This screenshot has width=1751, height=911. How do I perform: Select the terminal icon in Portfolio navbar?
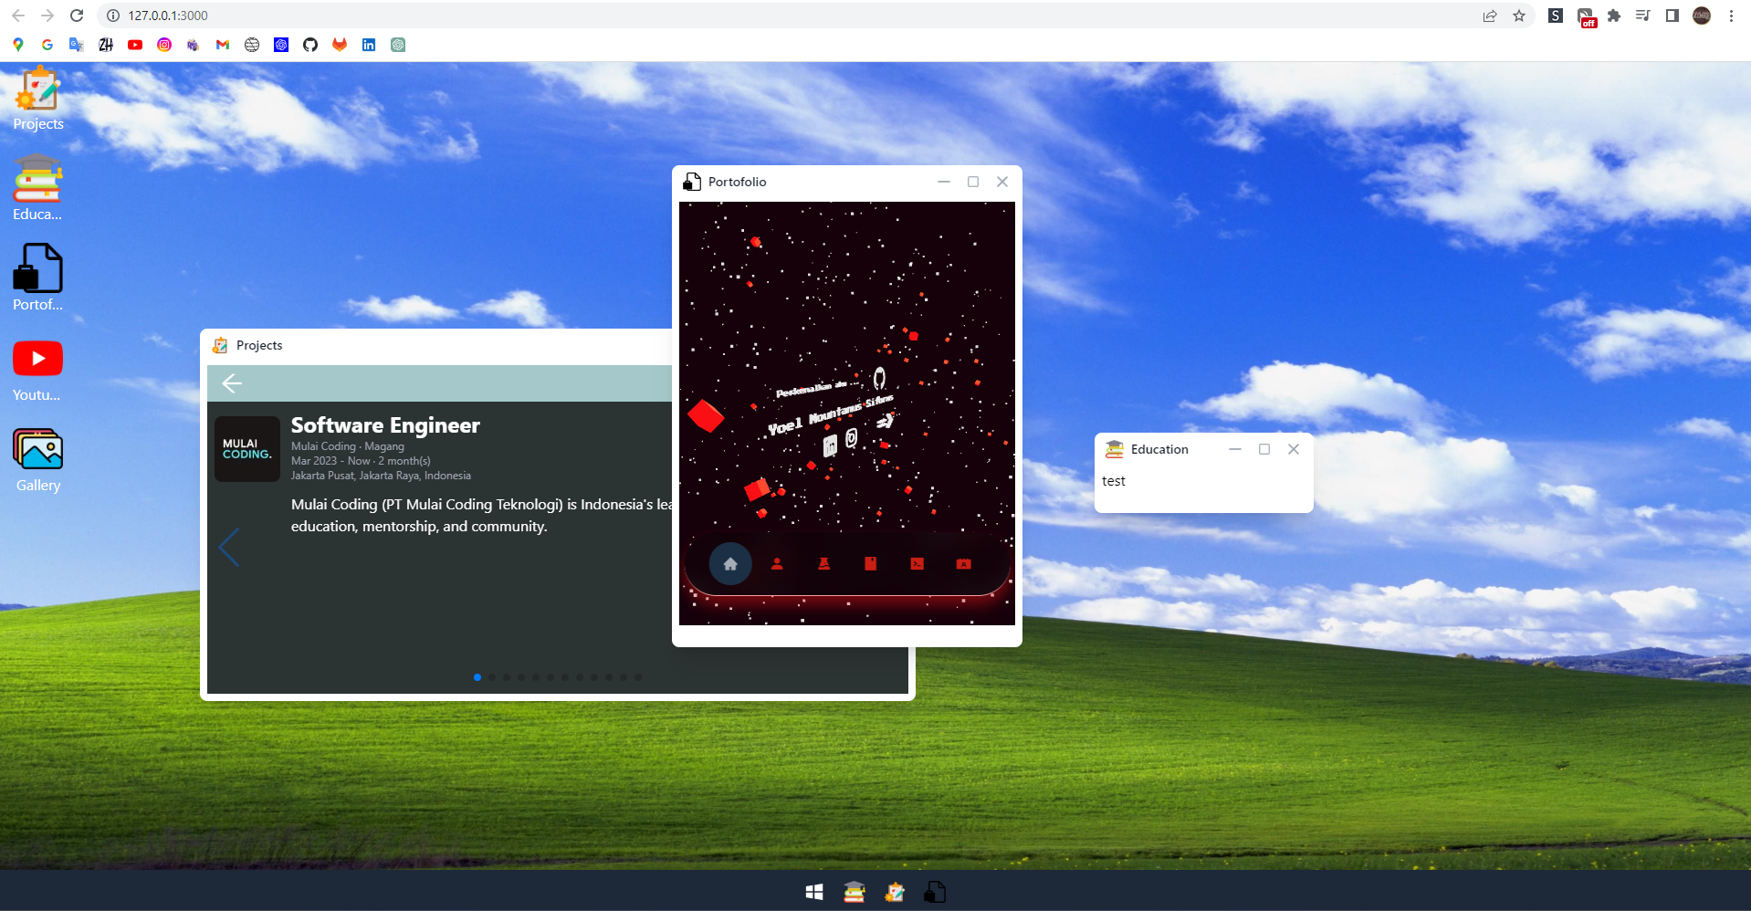(x=917, y=564)
